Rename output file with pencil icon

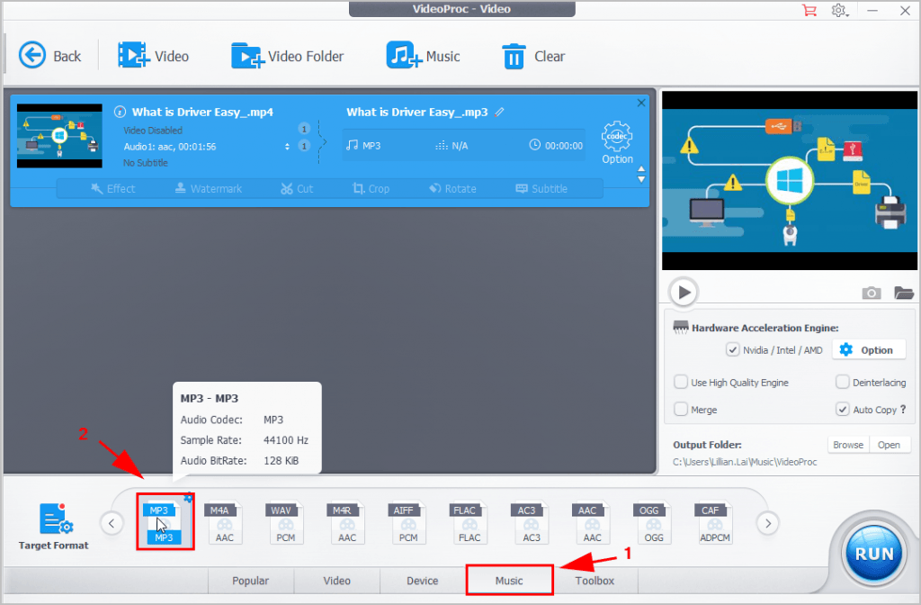pyautogui.click(x=500, y=112)
